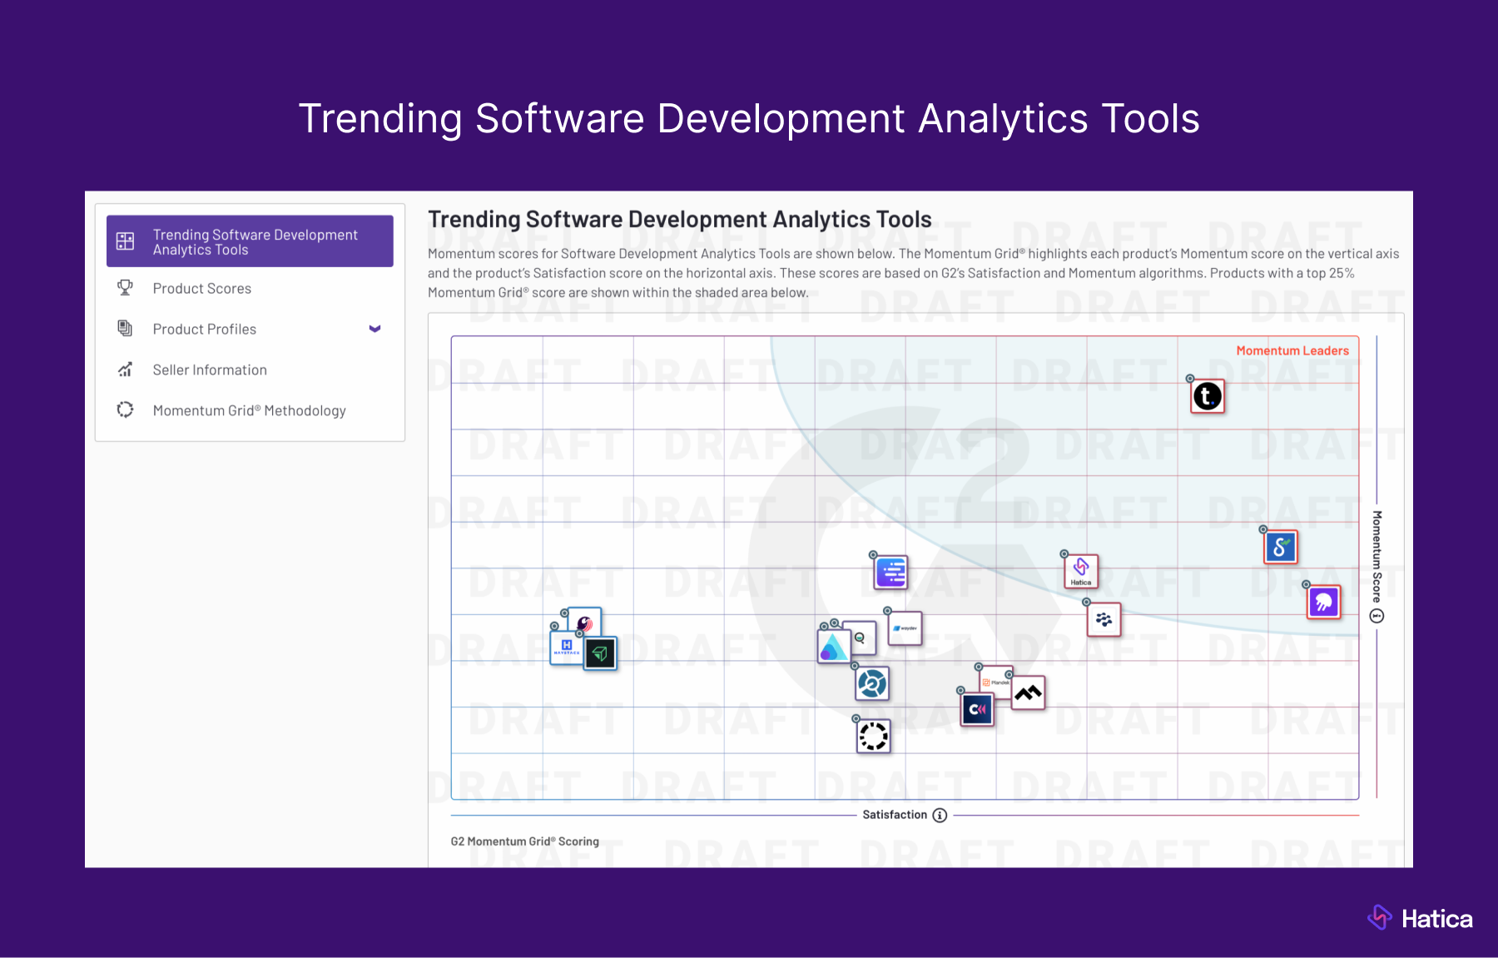Image resolution: width=1498 pixels, height=958 pixels.
Task: Select the Waydev product tile
Action: pos(905,628)
